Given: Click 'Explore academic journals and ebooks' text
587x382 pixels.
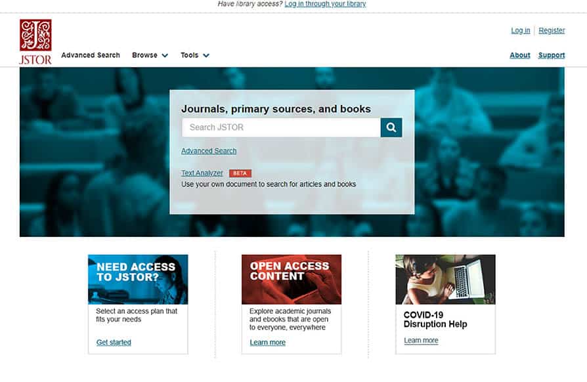Looking at the screenshot, I should pos(290,319).
